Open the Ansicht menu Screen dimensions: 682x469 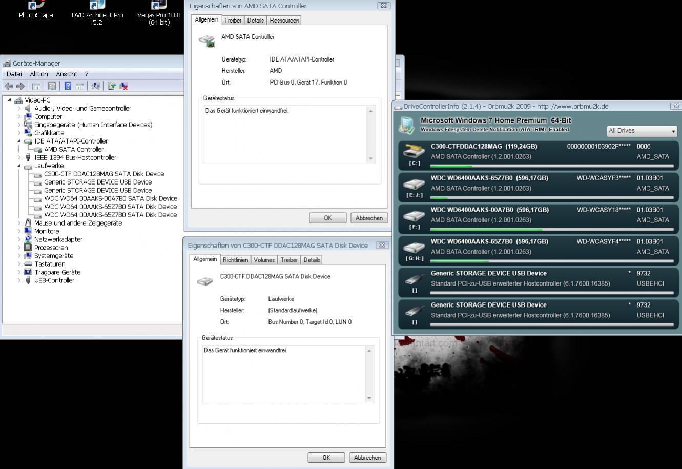click(x=67, y=74)
